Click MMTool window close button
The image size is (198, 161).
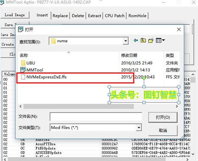tap(194, 2)
